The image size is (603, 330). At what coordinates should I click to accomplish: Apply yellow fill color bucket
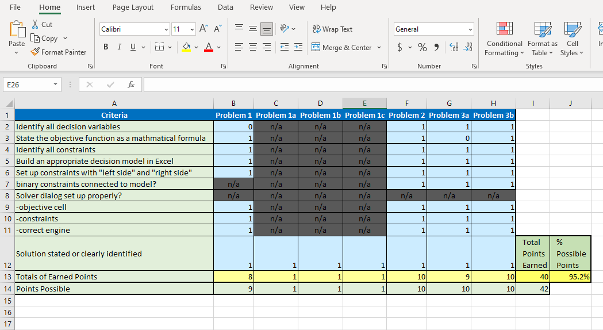[186, 47]
